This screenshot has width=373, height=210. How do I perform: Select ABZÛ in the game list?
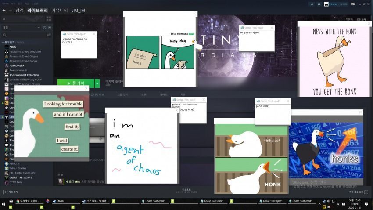[13, 47]
